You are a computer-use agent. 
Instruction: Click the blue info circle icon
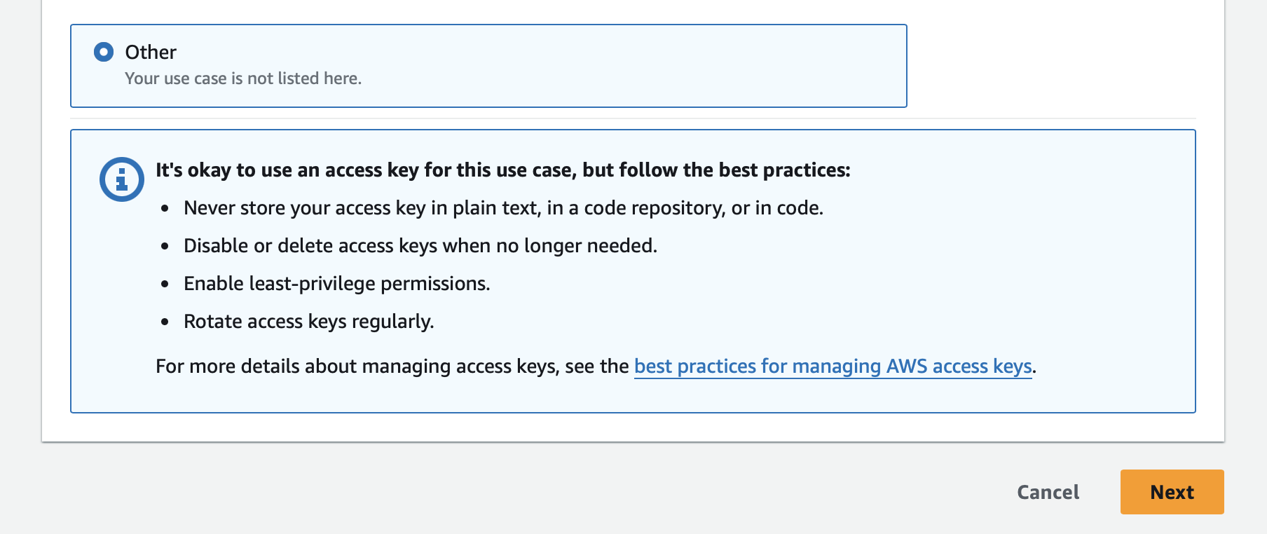pos(122,179)
